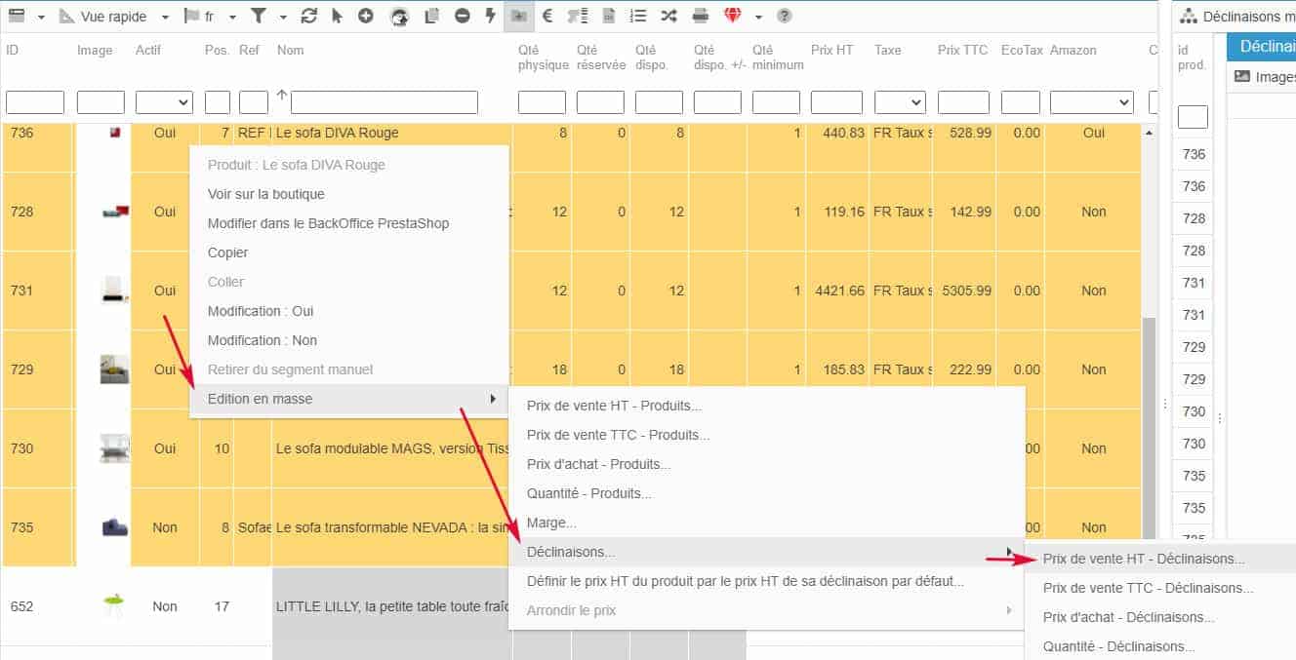Open help with the question mark icon

[x=784, y=16]
